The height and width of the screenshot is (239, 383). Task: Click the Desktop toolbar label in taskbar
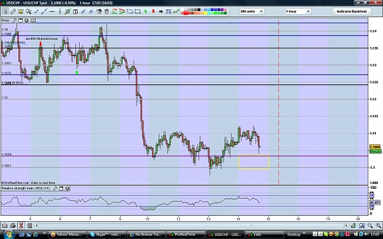[x=294, y=234]
